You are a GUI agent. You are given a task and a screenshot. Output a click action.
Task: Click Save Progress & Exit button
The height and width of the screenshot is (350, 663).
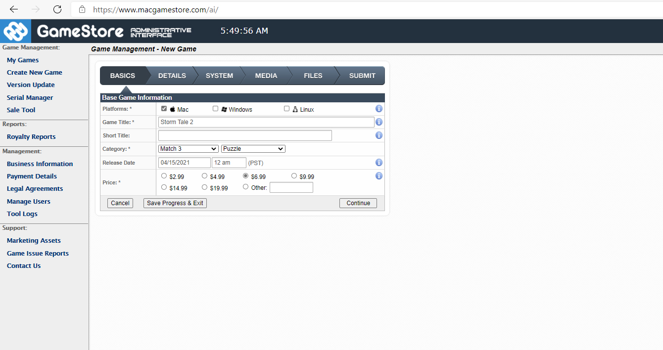pyautogui.click(x=175, y=203)
